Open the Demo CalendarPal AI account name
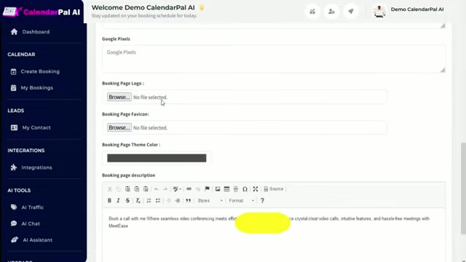This screenshot has height=262, width=466. (417, 9)
